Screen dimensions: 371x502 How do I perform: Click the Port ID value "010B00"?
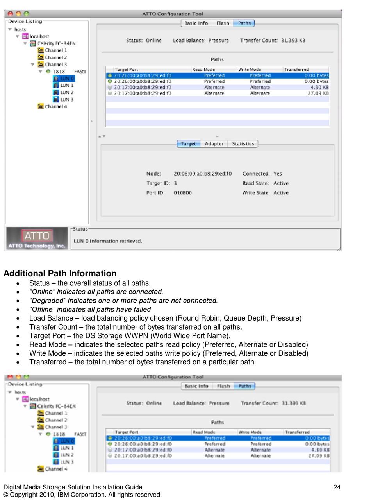(x=183, y=193)
